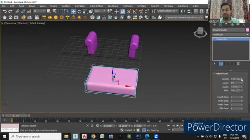Open the Modifier List dropdown
This screenshot has height=140, width=250.
click(230, 35)
